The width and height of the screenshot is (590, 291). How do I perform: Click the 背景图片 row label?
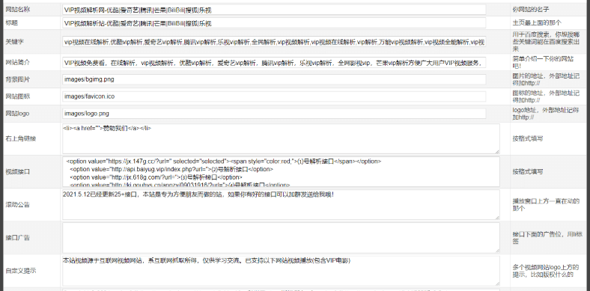click(18, 79)
